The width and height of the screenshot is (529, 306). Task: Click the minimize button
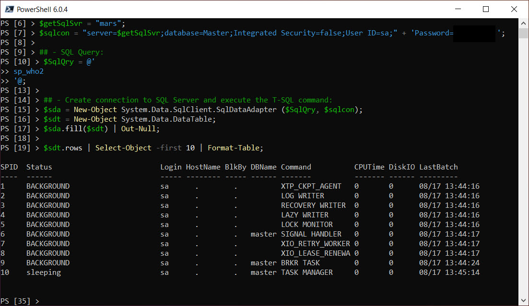click(457, 9)
